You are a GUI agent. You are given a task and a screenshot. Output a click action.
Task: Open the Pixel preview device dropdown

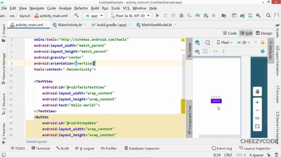tap(224, 43)
